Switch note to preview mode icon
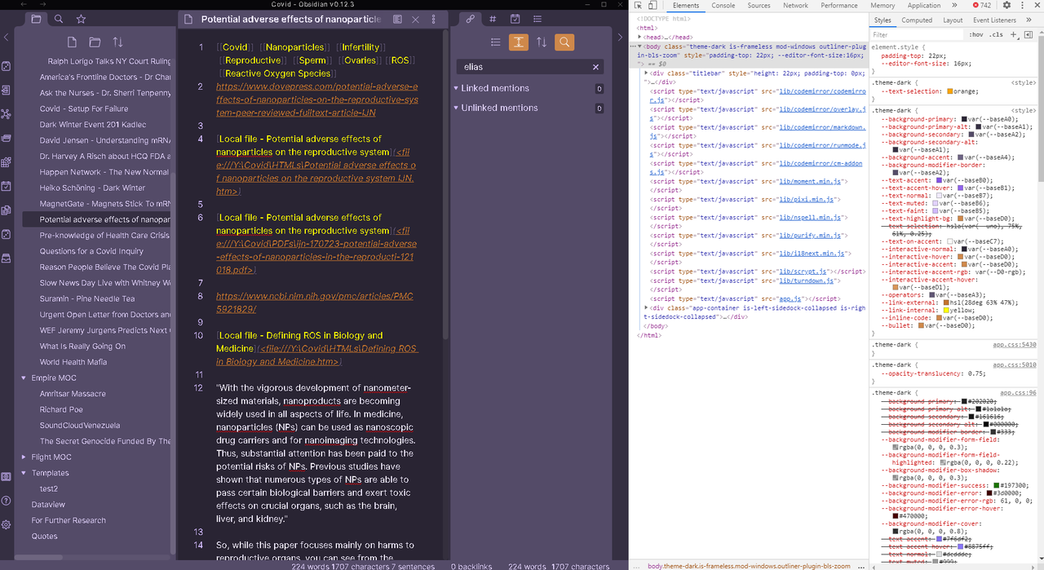The image size is (1044, 570). (x=397, y=19)
